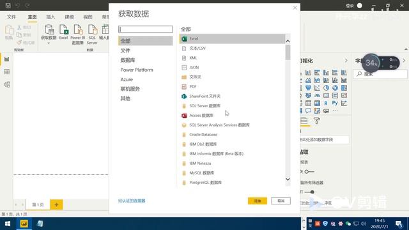409x230 pixels.
Task: Open the more visuals ellipsis
Action: [335, 111]
